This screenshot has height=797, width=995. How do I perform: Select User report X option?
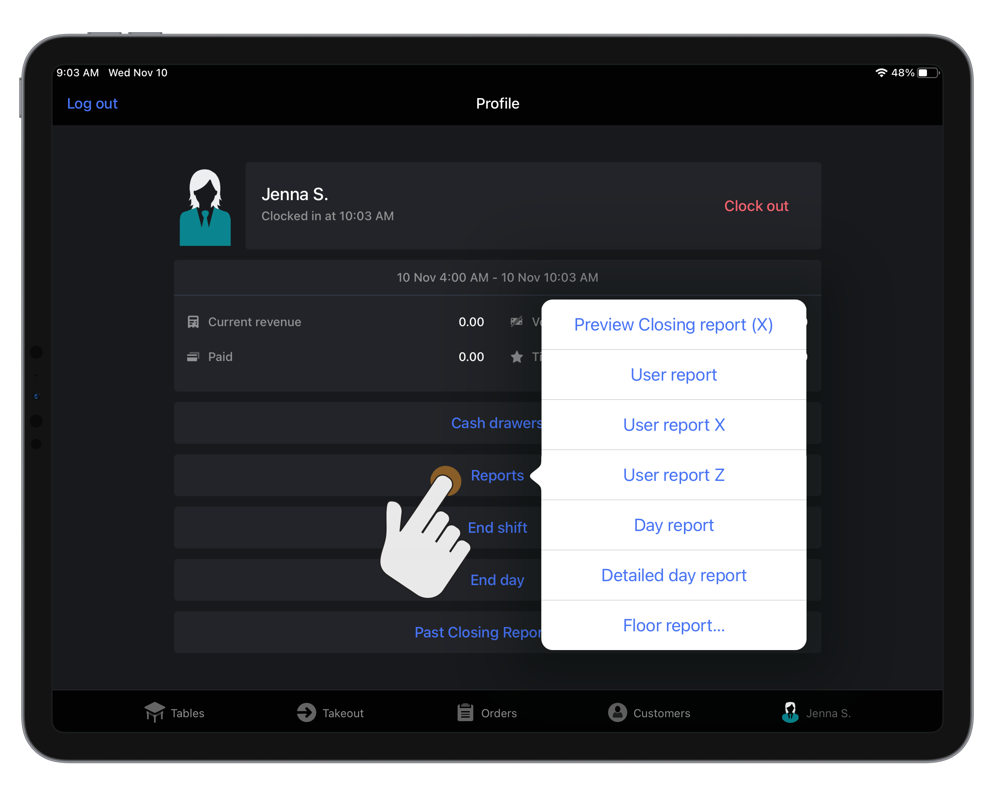coord(674,425)
